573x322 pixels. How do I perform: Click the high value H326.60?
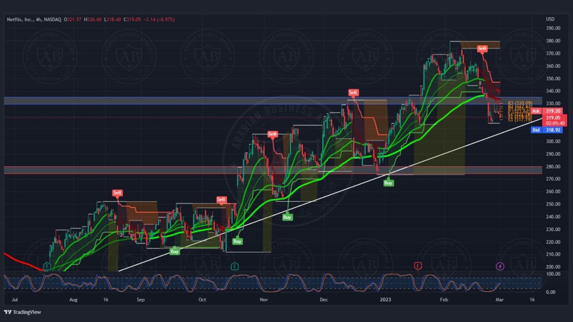(93, 19)
